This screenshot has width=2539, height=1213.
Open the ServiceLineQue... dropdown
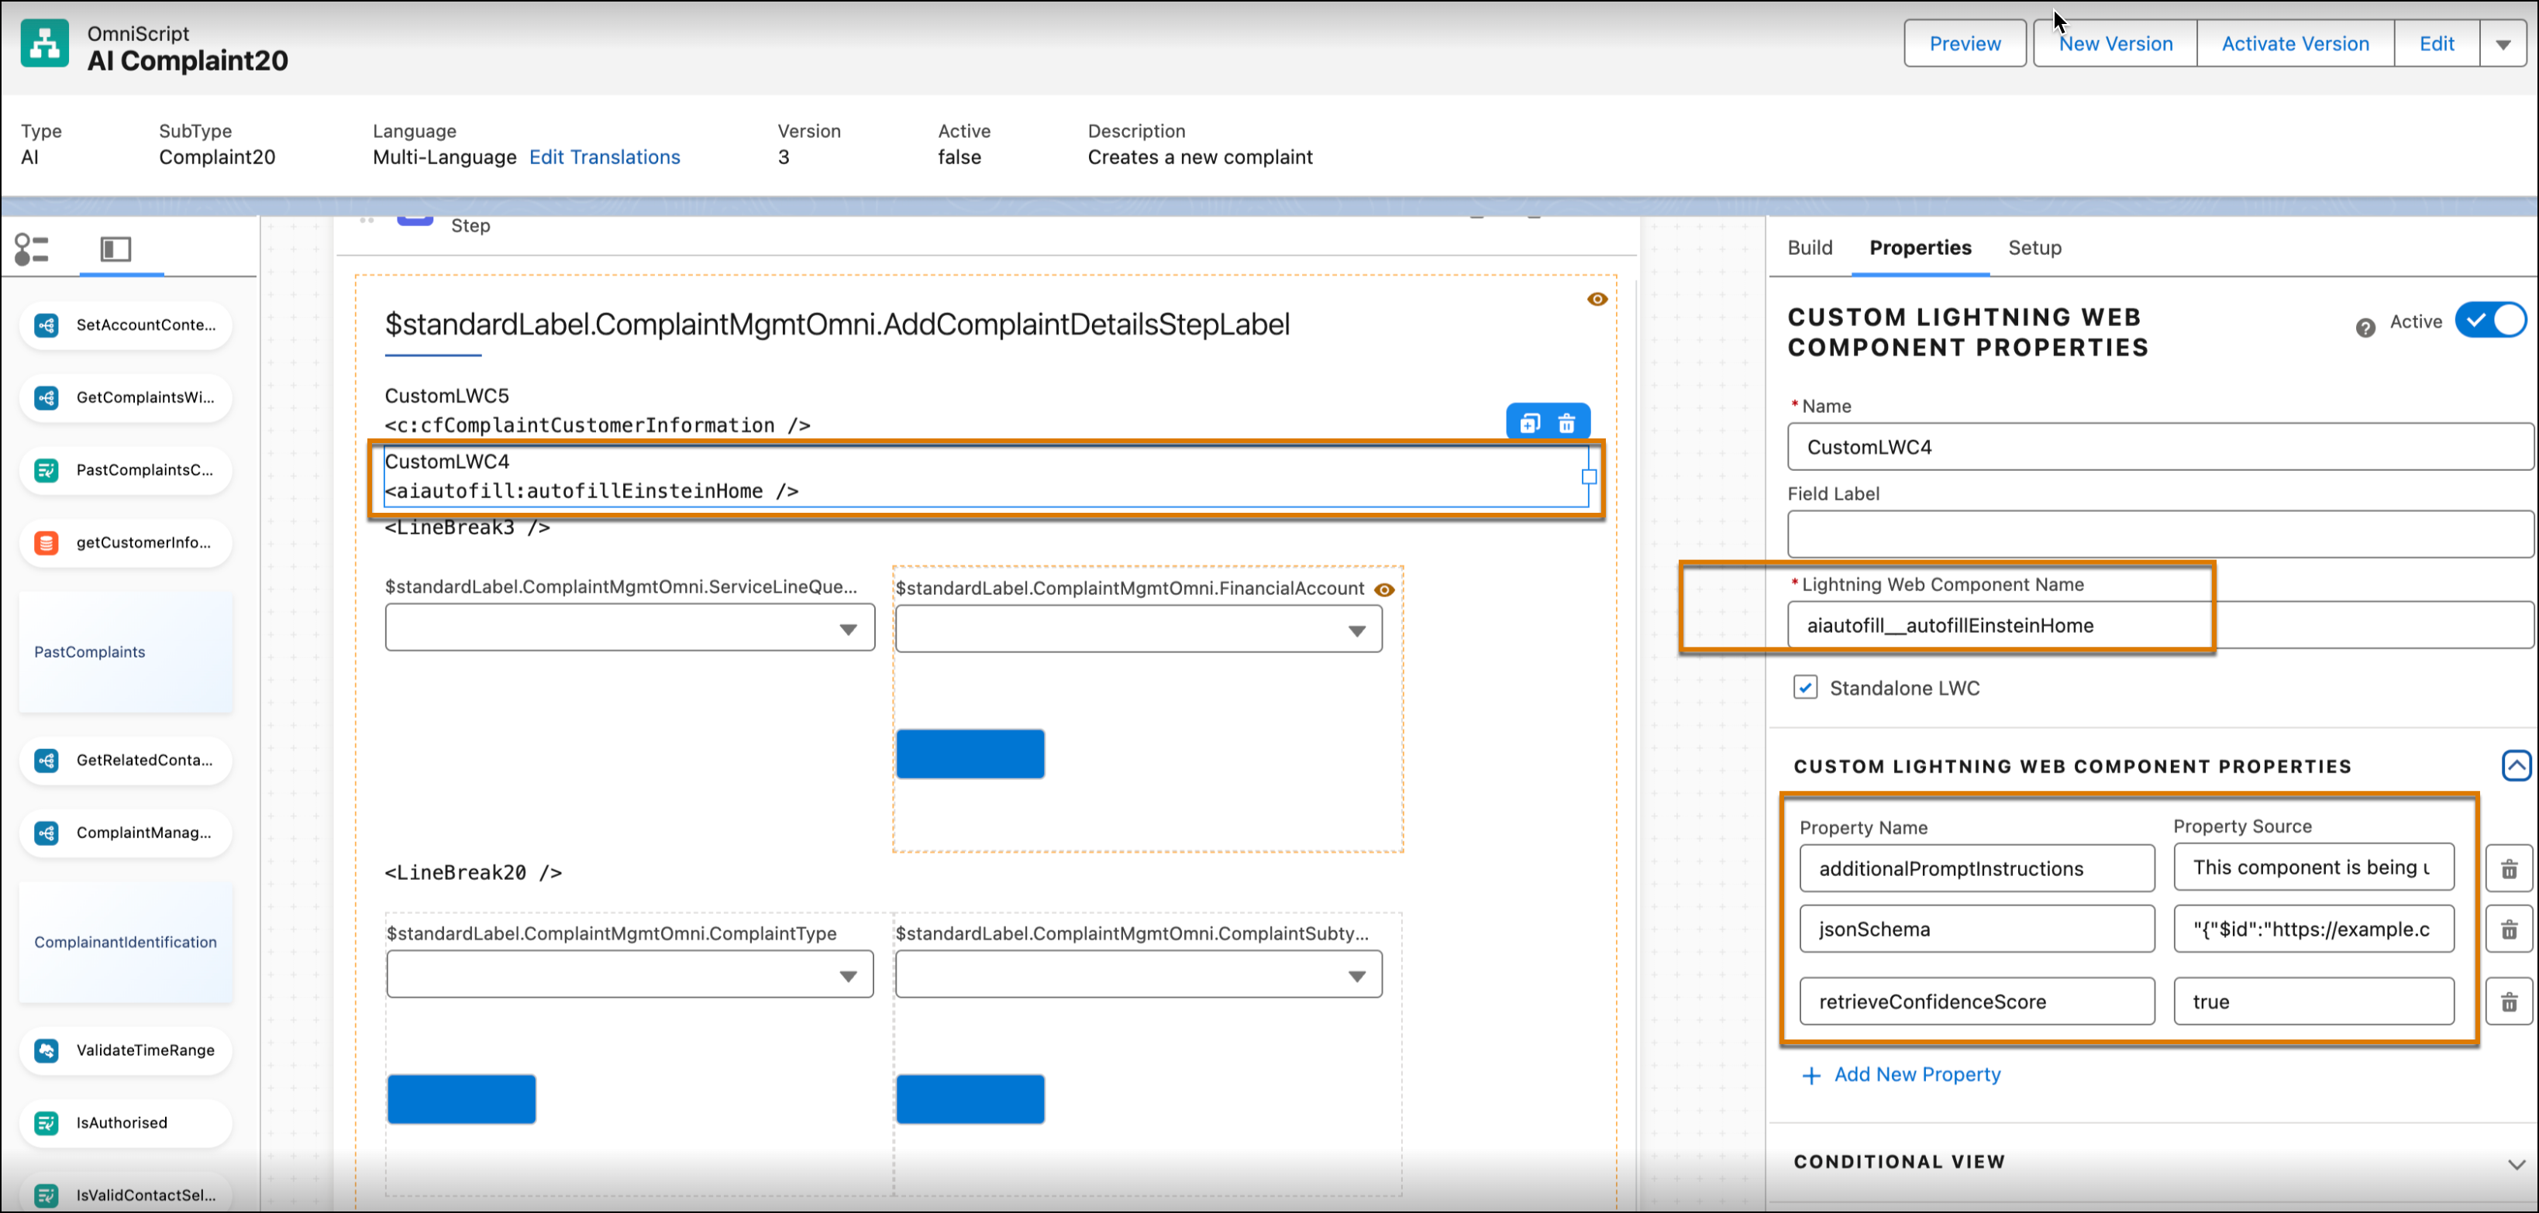630,629
